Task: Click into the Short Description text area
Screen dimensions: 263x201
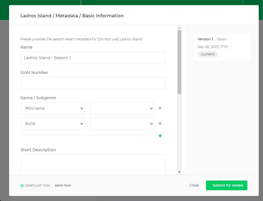Action: [93, 164]
